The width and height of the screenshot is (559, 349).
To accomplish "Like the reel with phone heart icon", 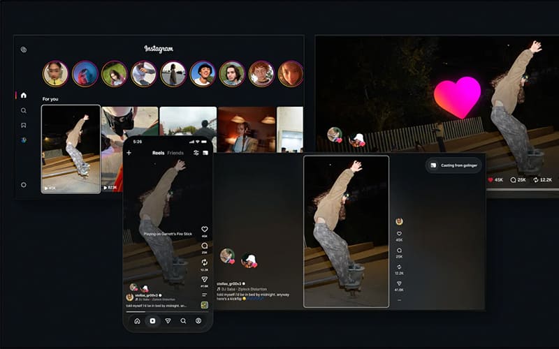I will (205, 229).
